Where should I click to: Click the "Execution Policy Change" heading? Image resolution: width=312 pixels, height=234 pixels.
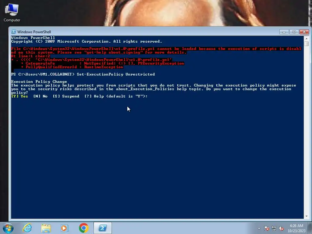(39, 82)
